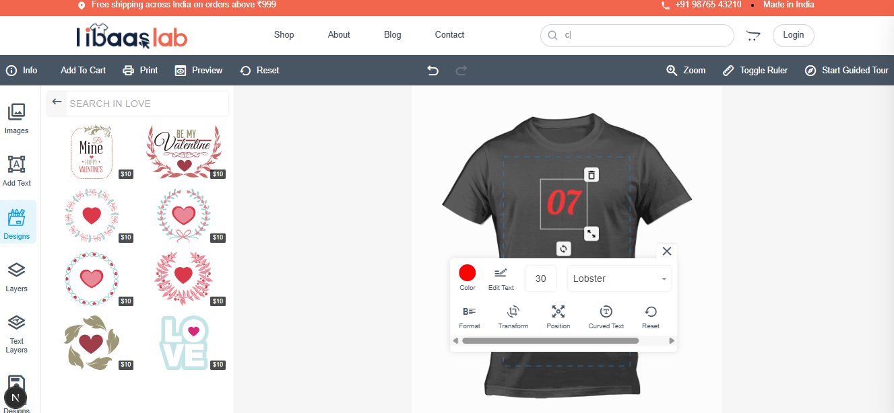Image resolution: width=894 pixels, height=413 pixels.
Task: Click the Login button
Action: (x=793, y=36)
